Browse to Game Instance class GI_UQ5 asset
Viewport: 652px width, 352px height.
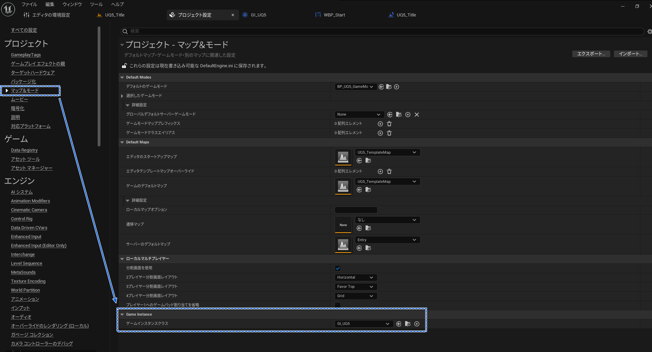408,324
